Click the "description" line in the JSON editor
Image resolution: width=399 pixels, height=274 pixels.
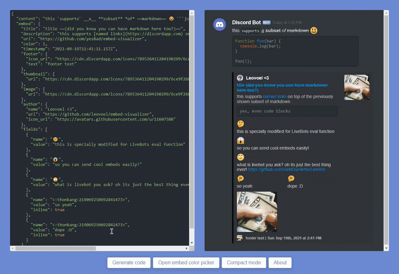[x=105, y=34]
